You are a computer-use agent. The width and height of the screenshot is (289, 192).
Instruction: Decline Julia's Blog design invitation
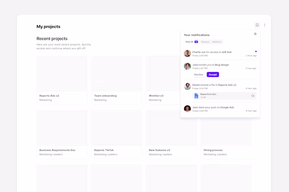(198, 75)
